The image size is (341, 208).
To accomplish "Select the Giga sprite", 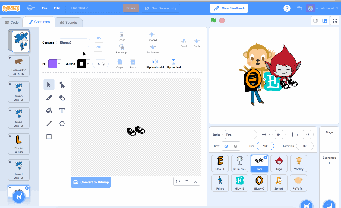I will (x=279, y=164).
